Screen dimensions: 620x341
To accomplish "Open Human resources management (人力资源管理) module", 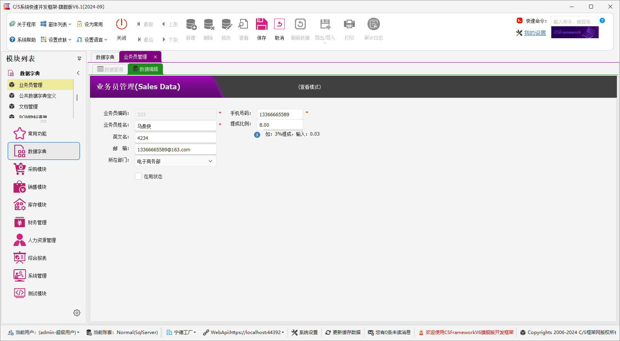I will coord(44,240).
